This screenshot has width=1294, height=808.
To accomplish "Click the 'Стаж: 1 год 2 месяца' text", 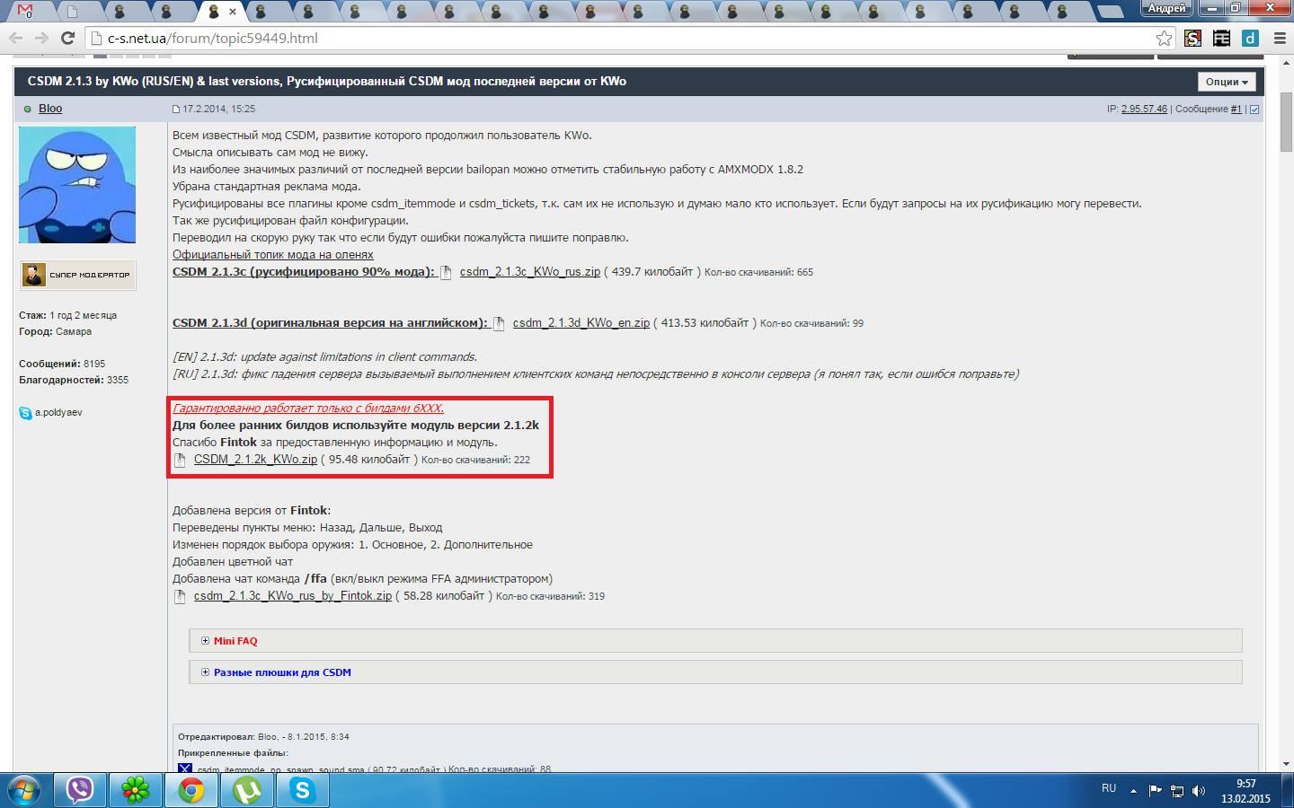I will click(x=68, y=316).
